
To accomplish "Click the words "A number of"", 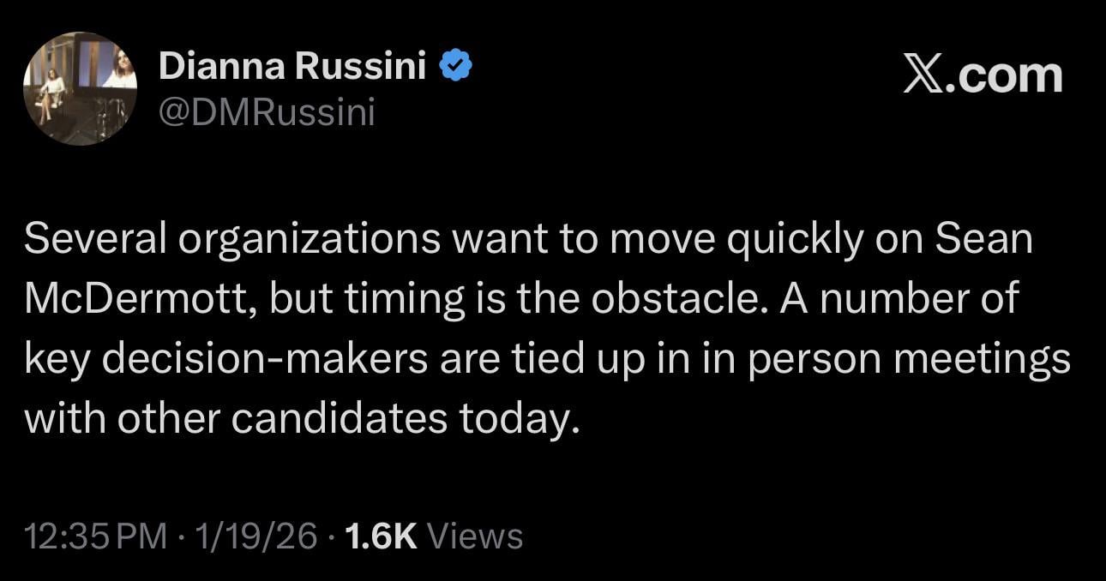I will [x=911, y=299].
